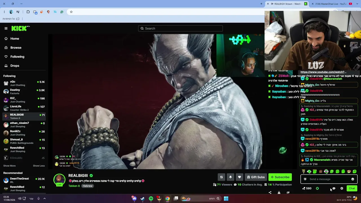Screen dimensions: 361x203
Task: Open DeenTheGreat recommended channel
Action: (x=24, y=180)
